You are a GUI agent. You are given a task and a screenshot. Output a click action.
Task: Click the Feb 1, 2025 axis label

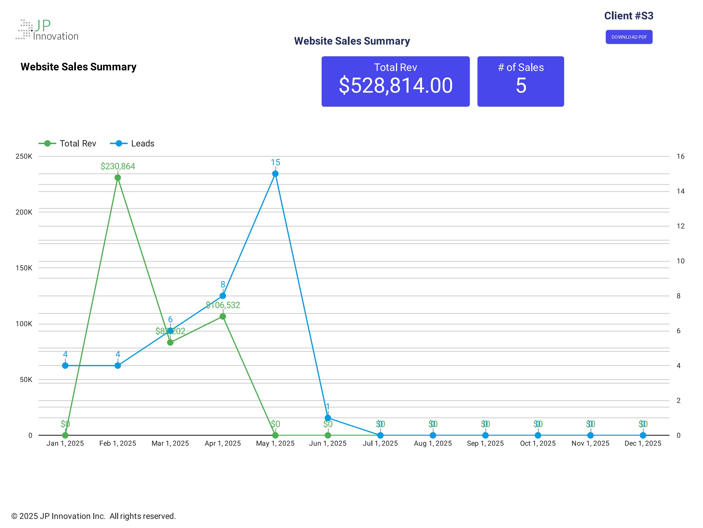[x=118, y=443]
